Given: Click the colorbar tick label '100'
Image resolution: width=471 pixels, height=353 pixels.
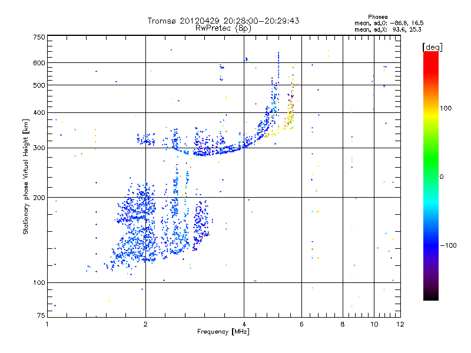Looking at the screenshot, I should 446,108.
